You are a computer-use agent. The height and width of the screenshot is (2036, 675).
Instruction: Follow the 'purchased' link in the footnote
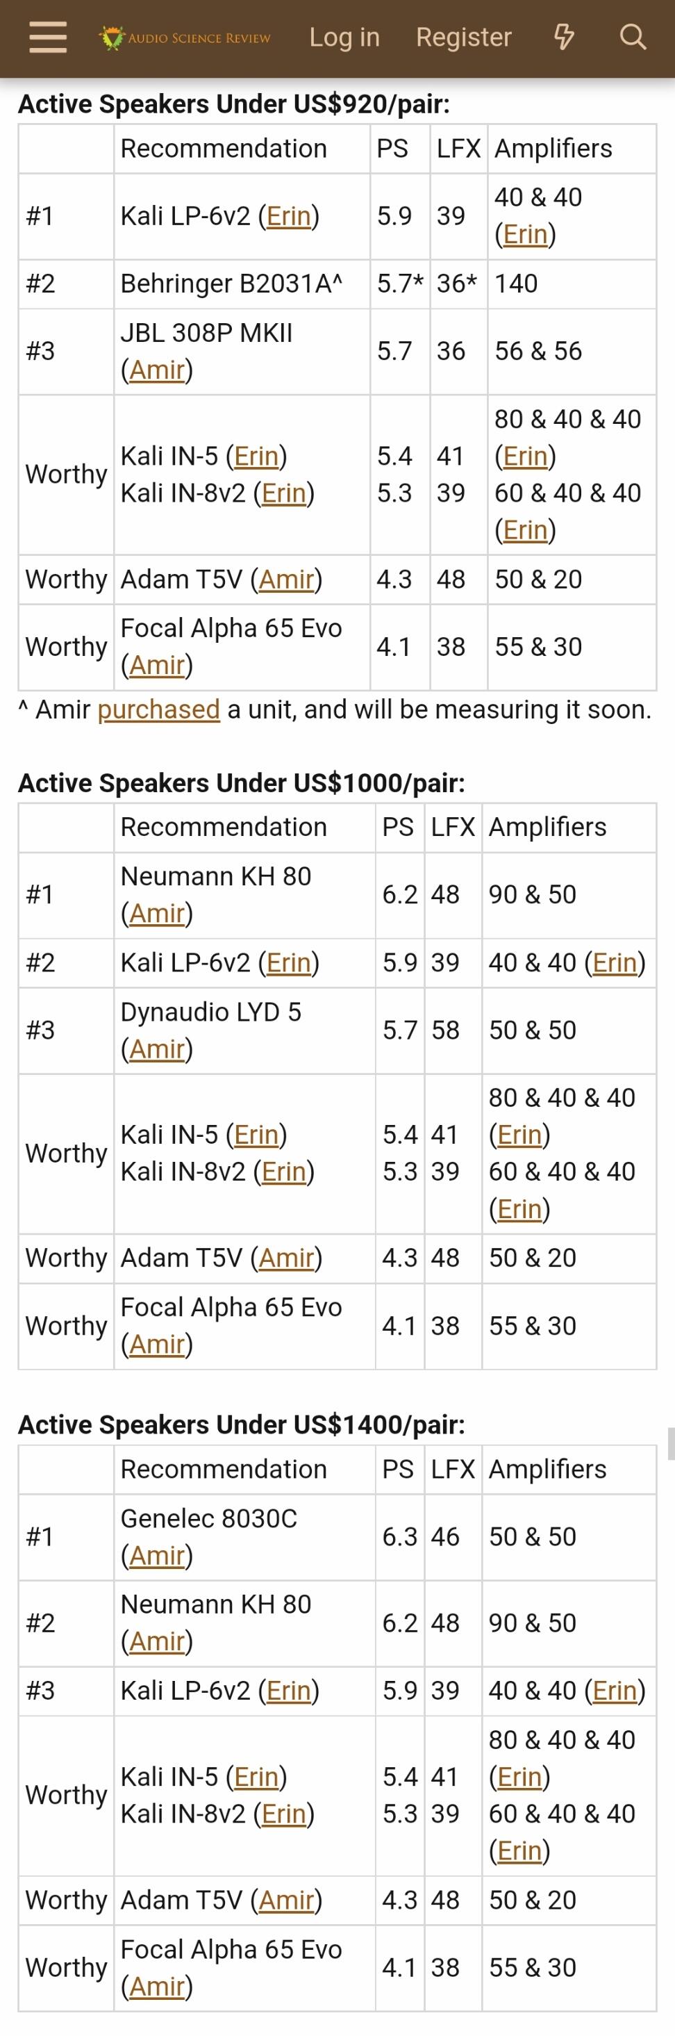(x=159, y=709)
